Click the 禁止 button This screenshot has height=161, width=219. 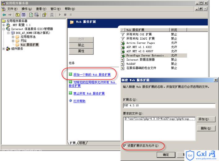[81, 45]
